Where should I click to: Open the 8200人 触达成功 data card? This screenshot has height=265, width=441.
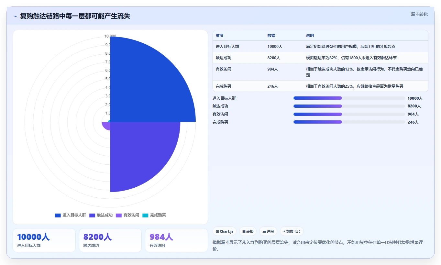(x=110, y=240)
